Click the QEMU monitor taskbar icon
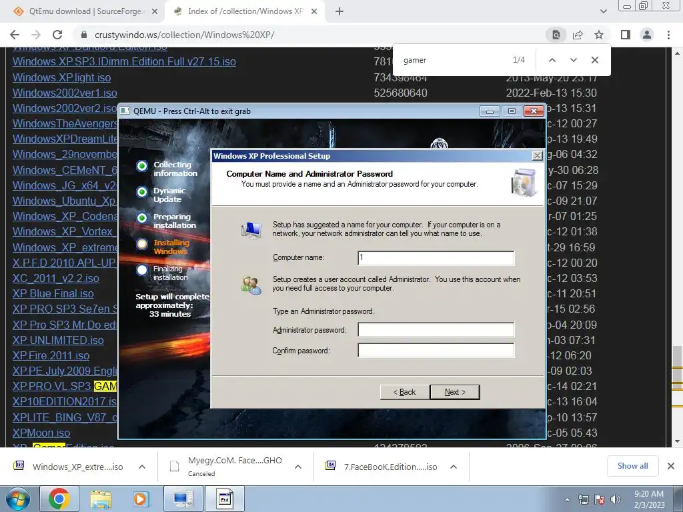683x512 pixels. click(183, 499)
